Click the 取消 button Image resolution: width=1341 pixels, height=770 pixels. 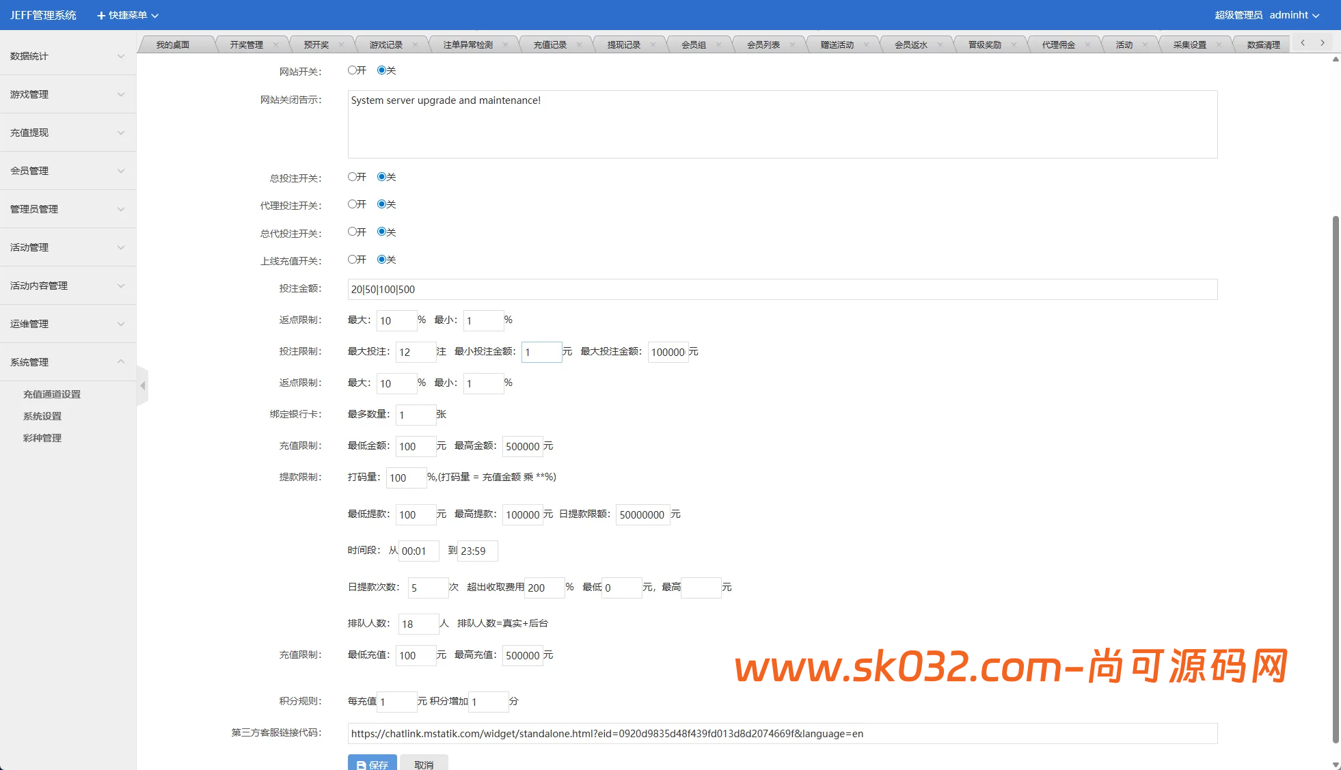424,765
